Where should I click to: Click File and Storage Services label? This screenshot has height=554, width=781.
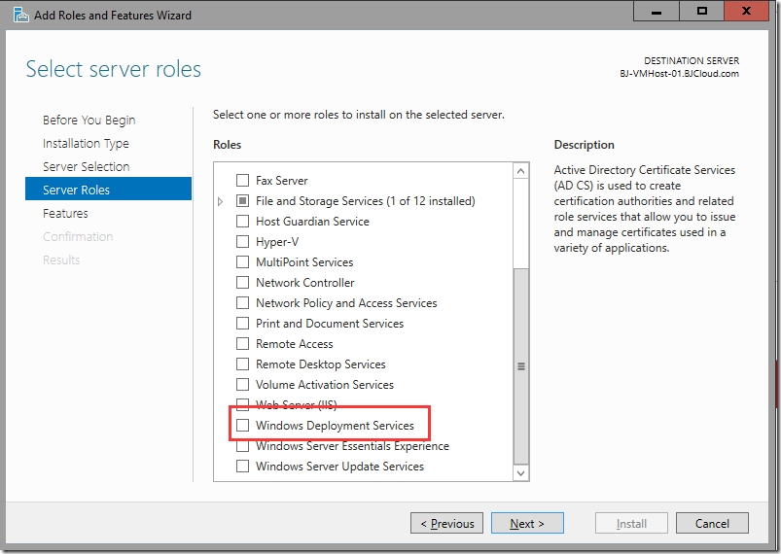point(366,200)
